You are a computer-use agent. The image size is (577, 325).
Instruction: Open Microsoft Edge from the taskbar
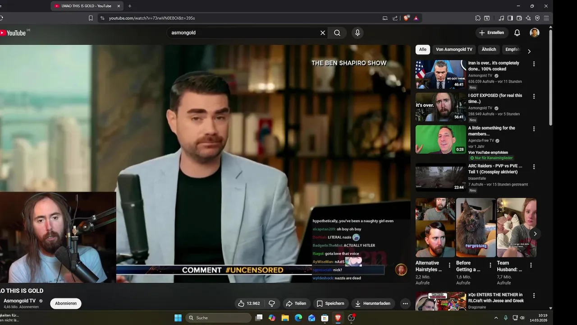pyautogui.click(x=298, y=318)
